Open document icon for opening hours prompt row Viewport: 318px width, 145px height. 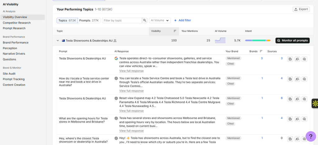tap(290, 119)
